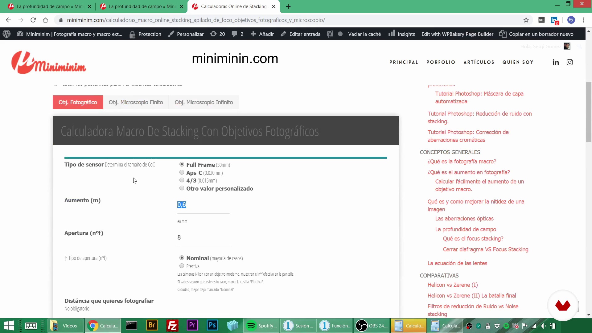Switch to the Obj. Fotográfico tab

pos(78,102)
